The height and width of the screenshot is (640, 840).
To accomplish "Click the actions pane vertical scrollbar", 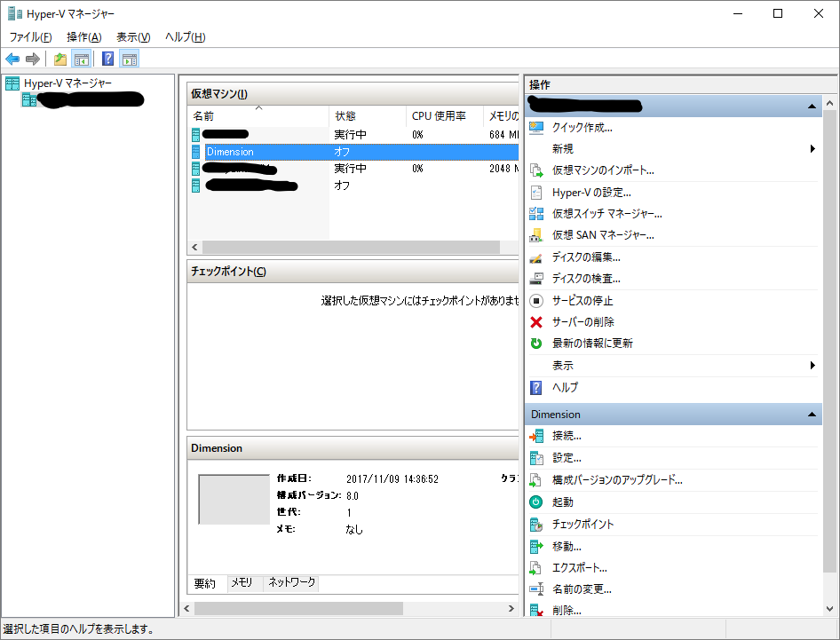I will (829, 342).
